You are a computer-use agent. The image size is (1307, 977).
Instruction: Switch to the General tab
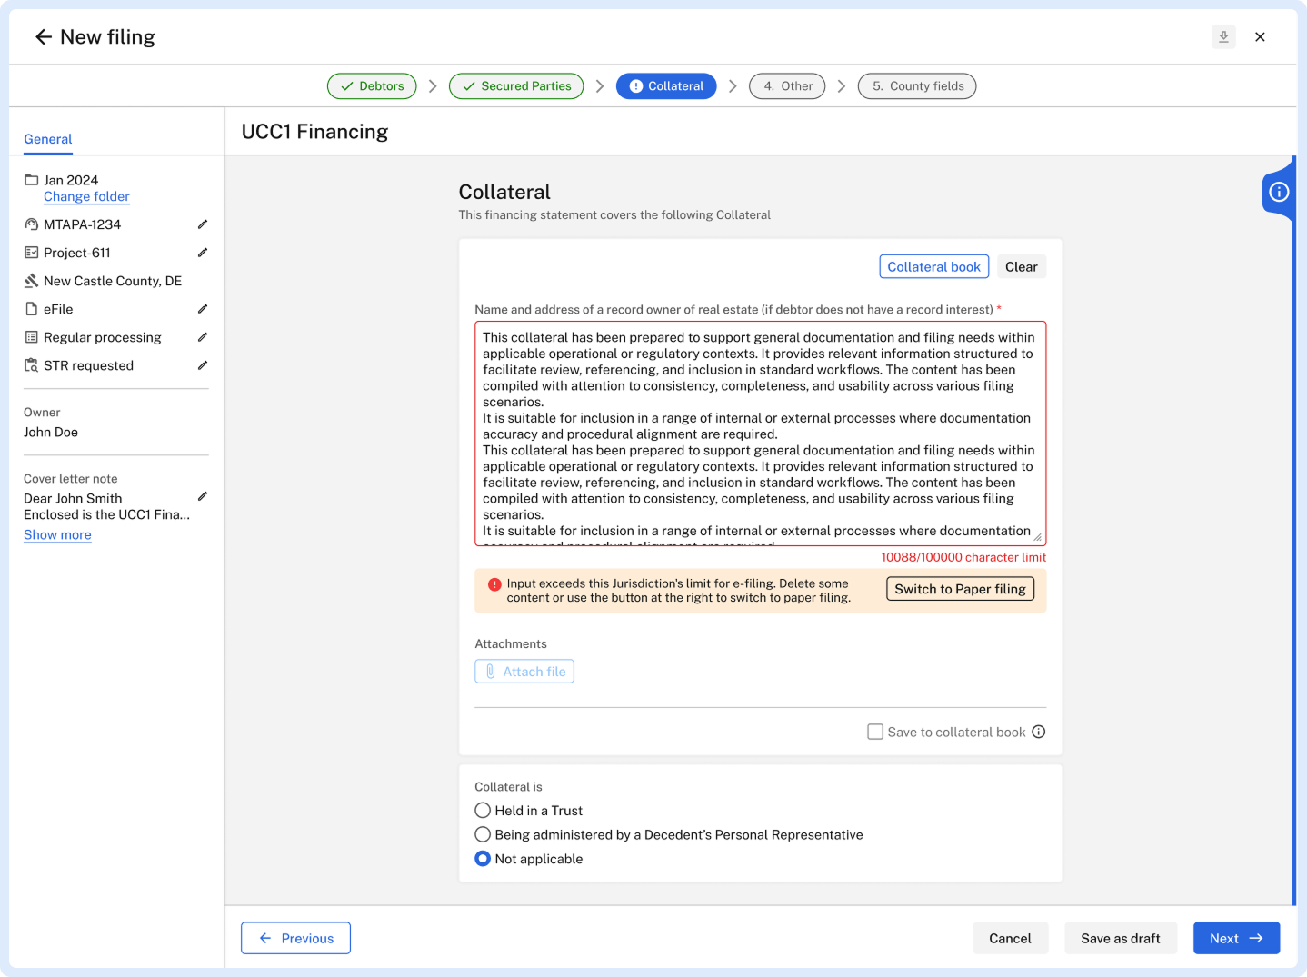[48, 139]
